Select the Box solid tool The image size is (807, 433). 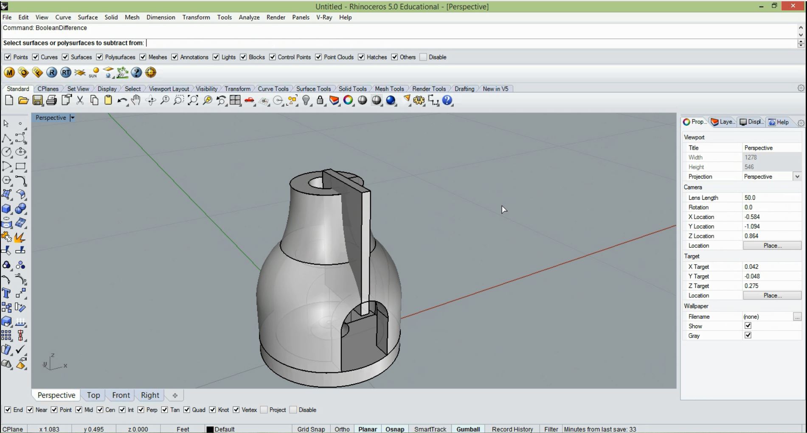[x=6, y=209]
